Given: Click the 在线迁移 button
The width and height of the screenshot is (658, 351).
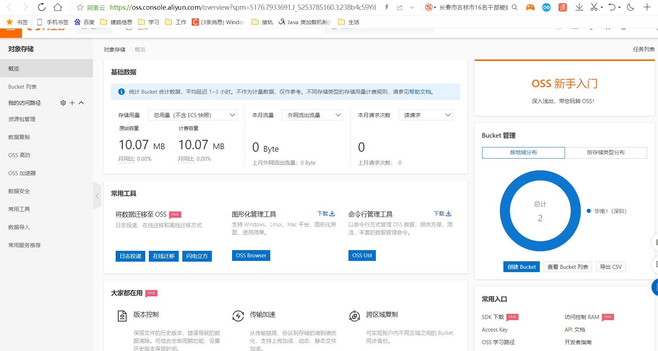Looking at the screenshot, I should tap(164, 256).
